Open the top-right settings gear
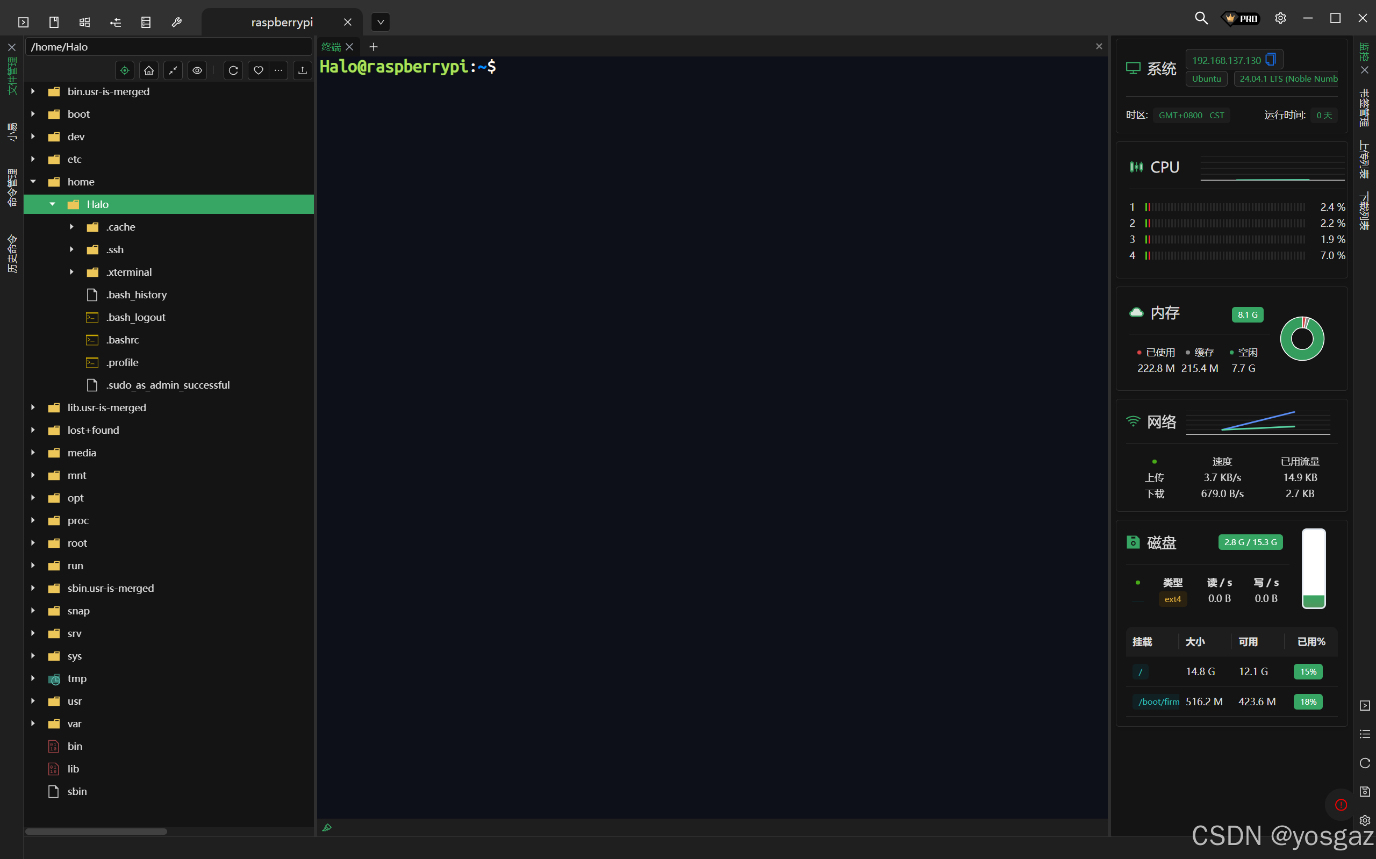This screenshot has height=859, width=1376. pos(1280,18)
